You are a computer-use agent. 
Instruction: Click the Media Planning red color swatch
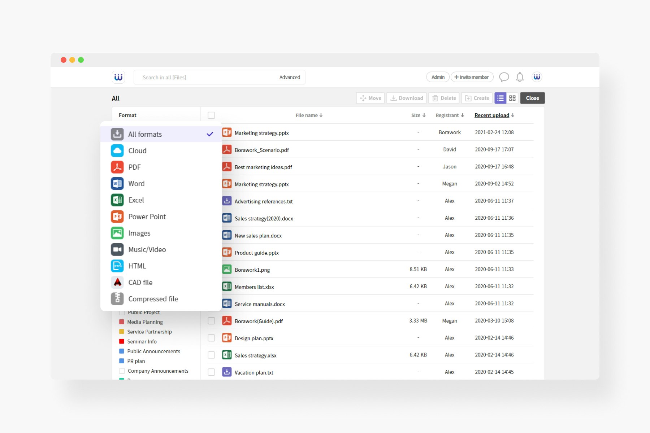[122, 322]
